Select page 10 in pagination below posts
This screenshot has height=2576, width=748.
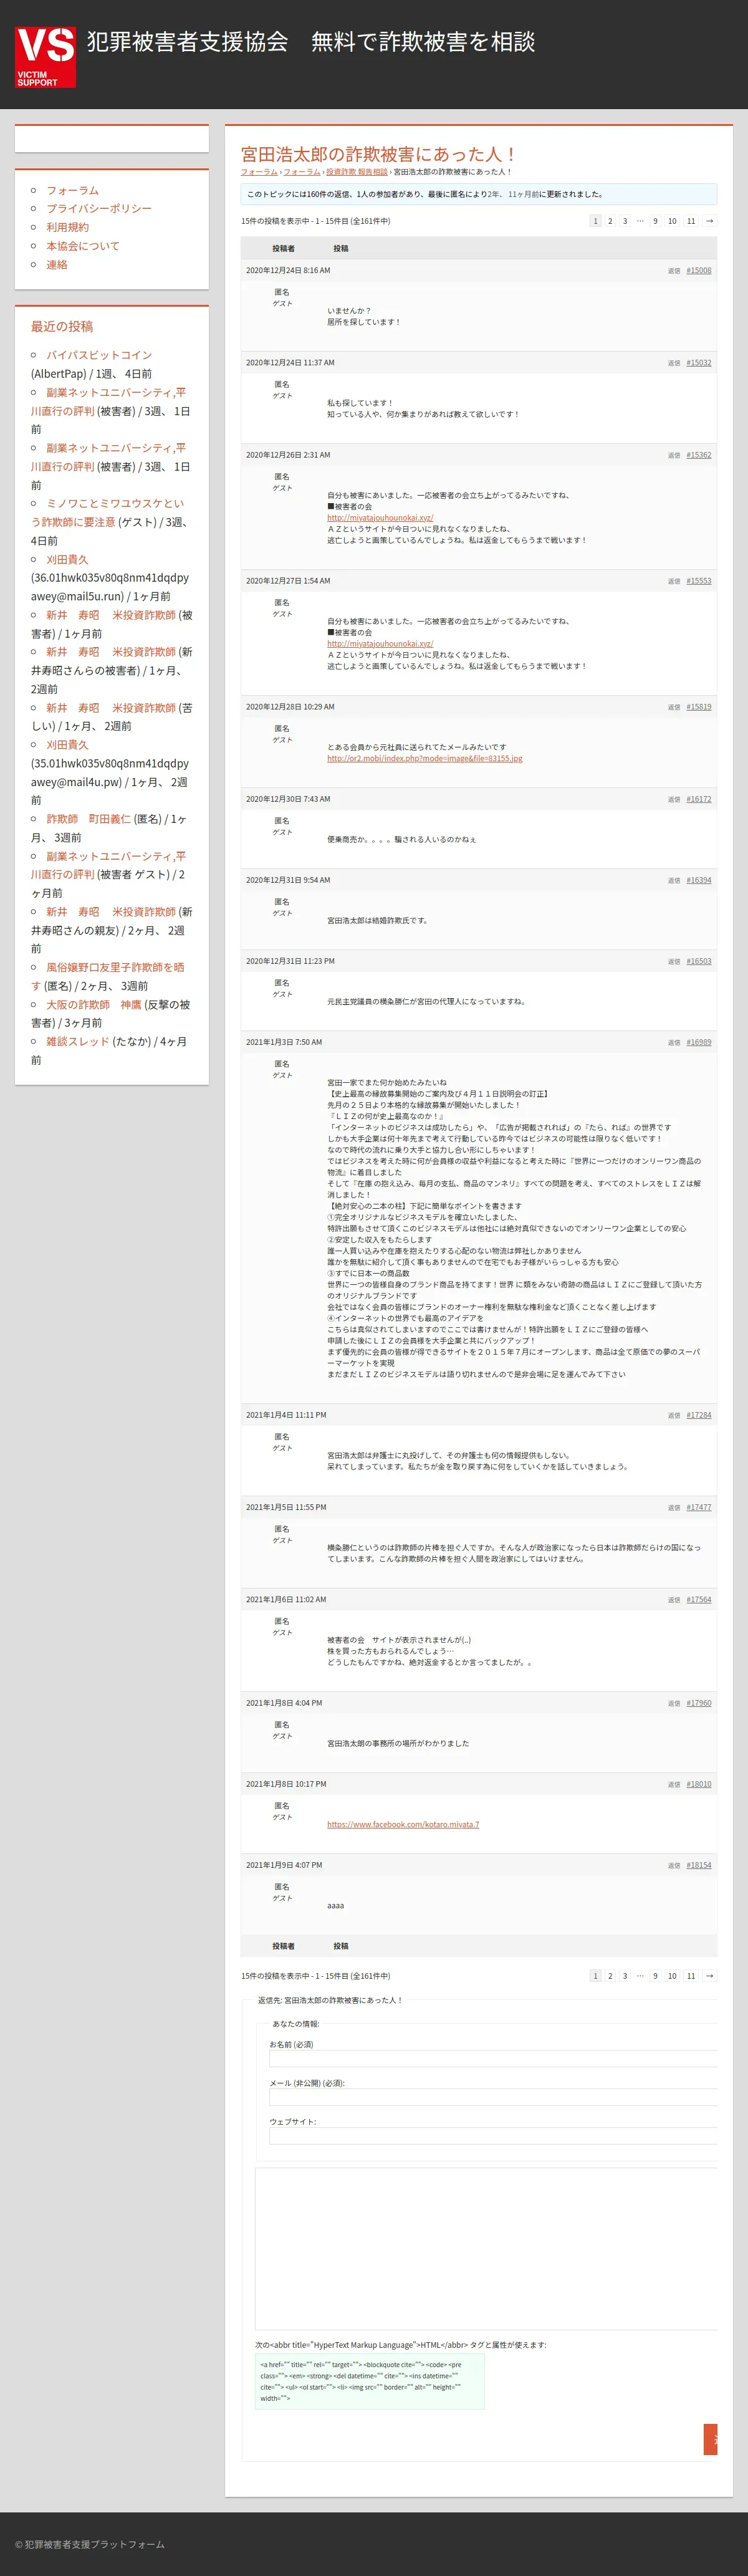[x=672, y=1976]
